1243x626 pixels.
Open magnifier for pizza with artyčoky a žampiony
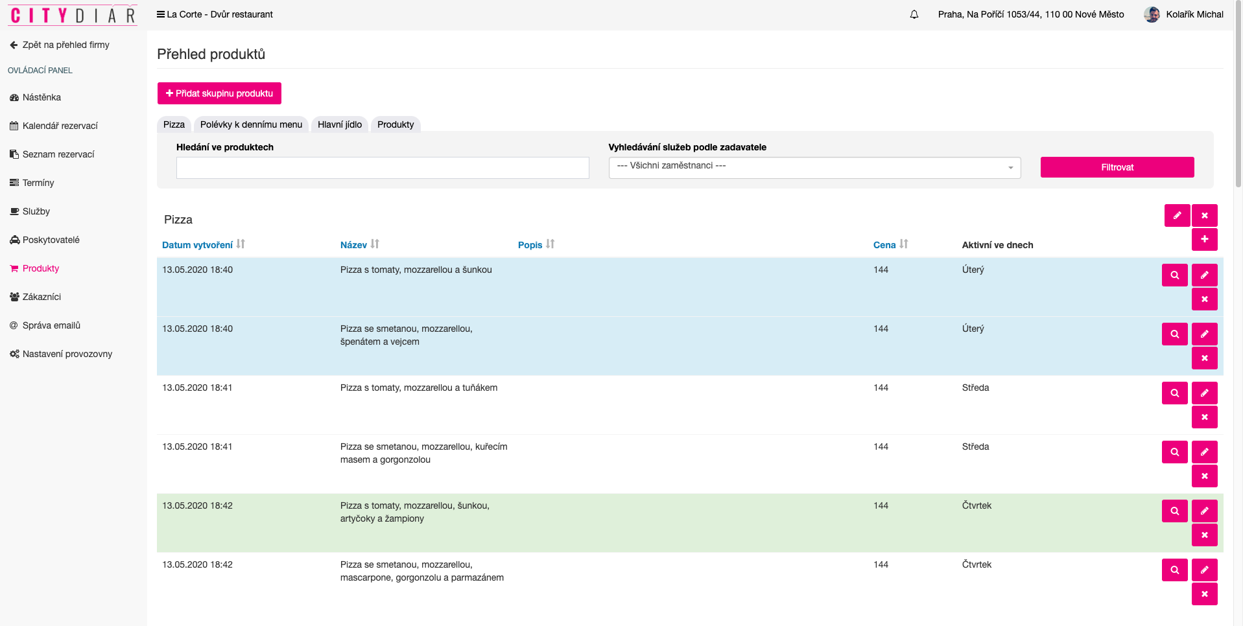[x=1174, y=511]
